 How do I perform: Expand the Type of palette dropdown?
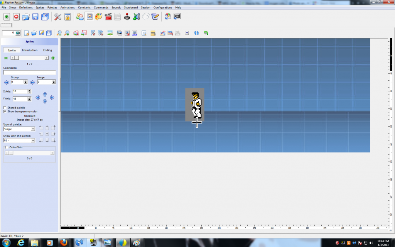pyautogui.click(x=33, y=129)
